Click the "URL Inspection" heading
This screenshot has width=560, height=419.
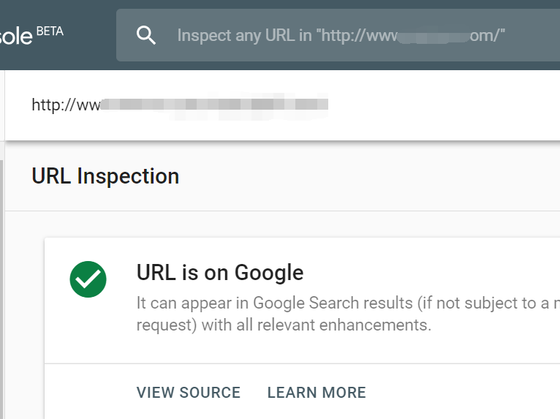pos(105,176)
